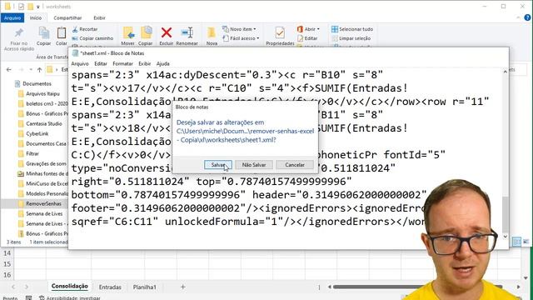Click the Mover para folder icon
533x300 pixels.
point(128,33)
